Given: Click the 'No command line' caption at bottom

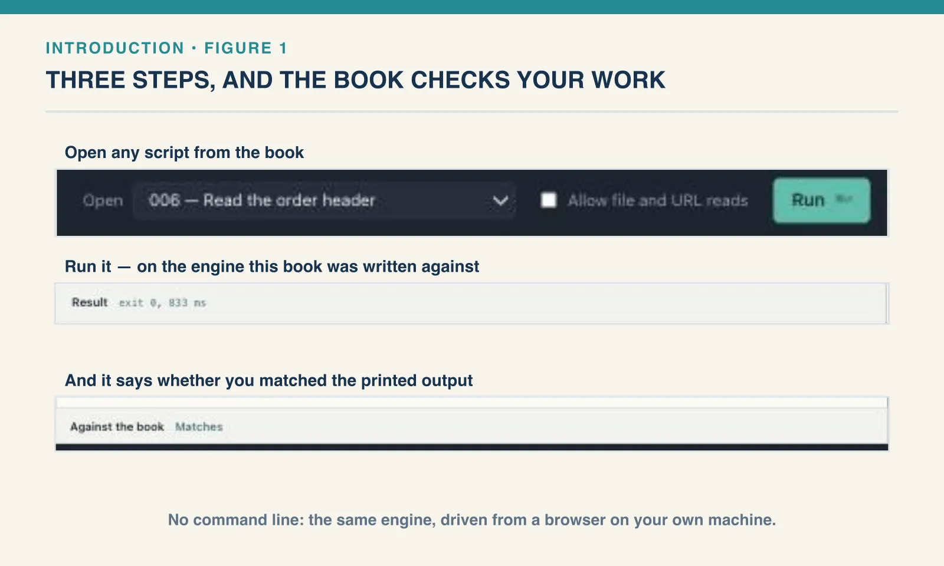Looking at the screenshot, I should [472, 520].
